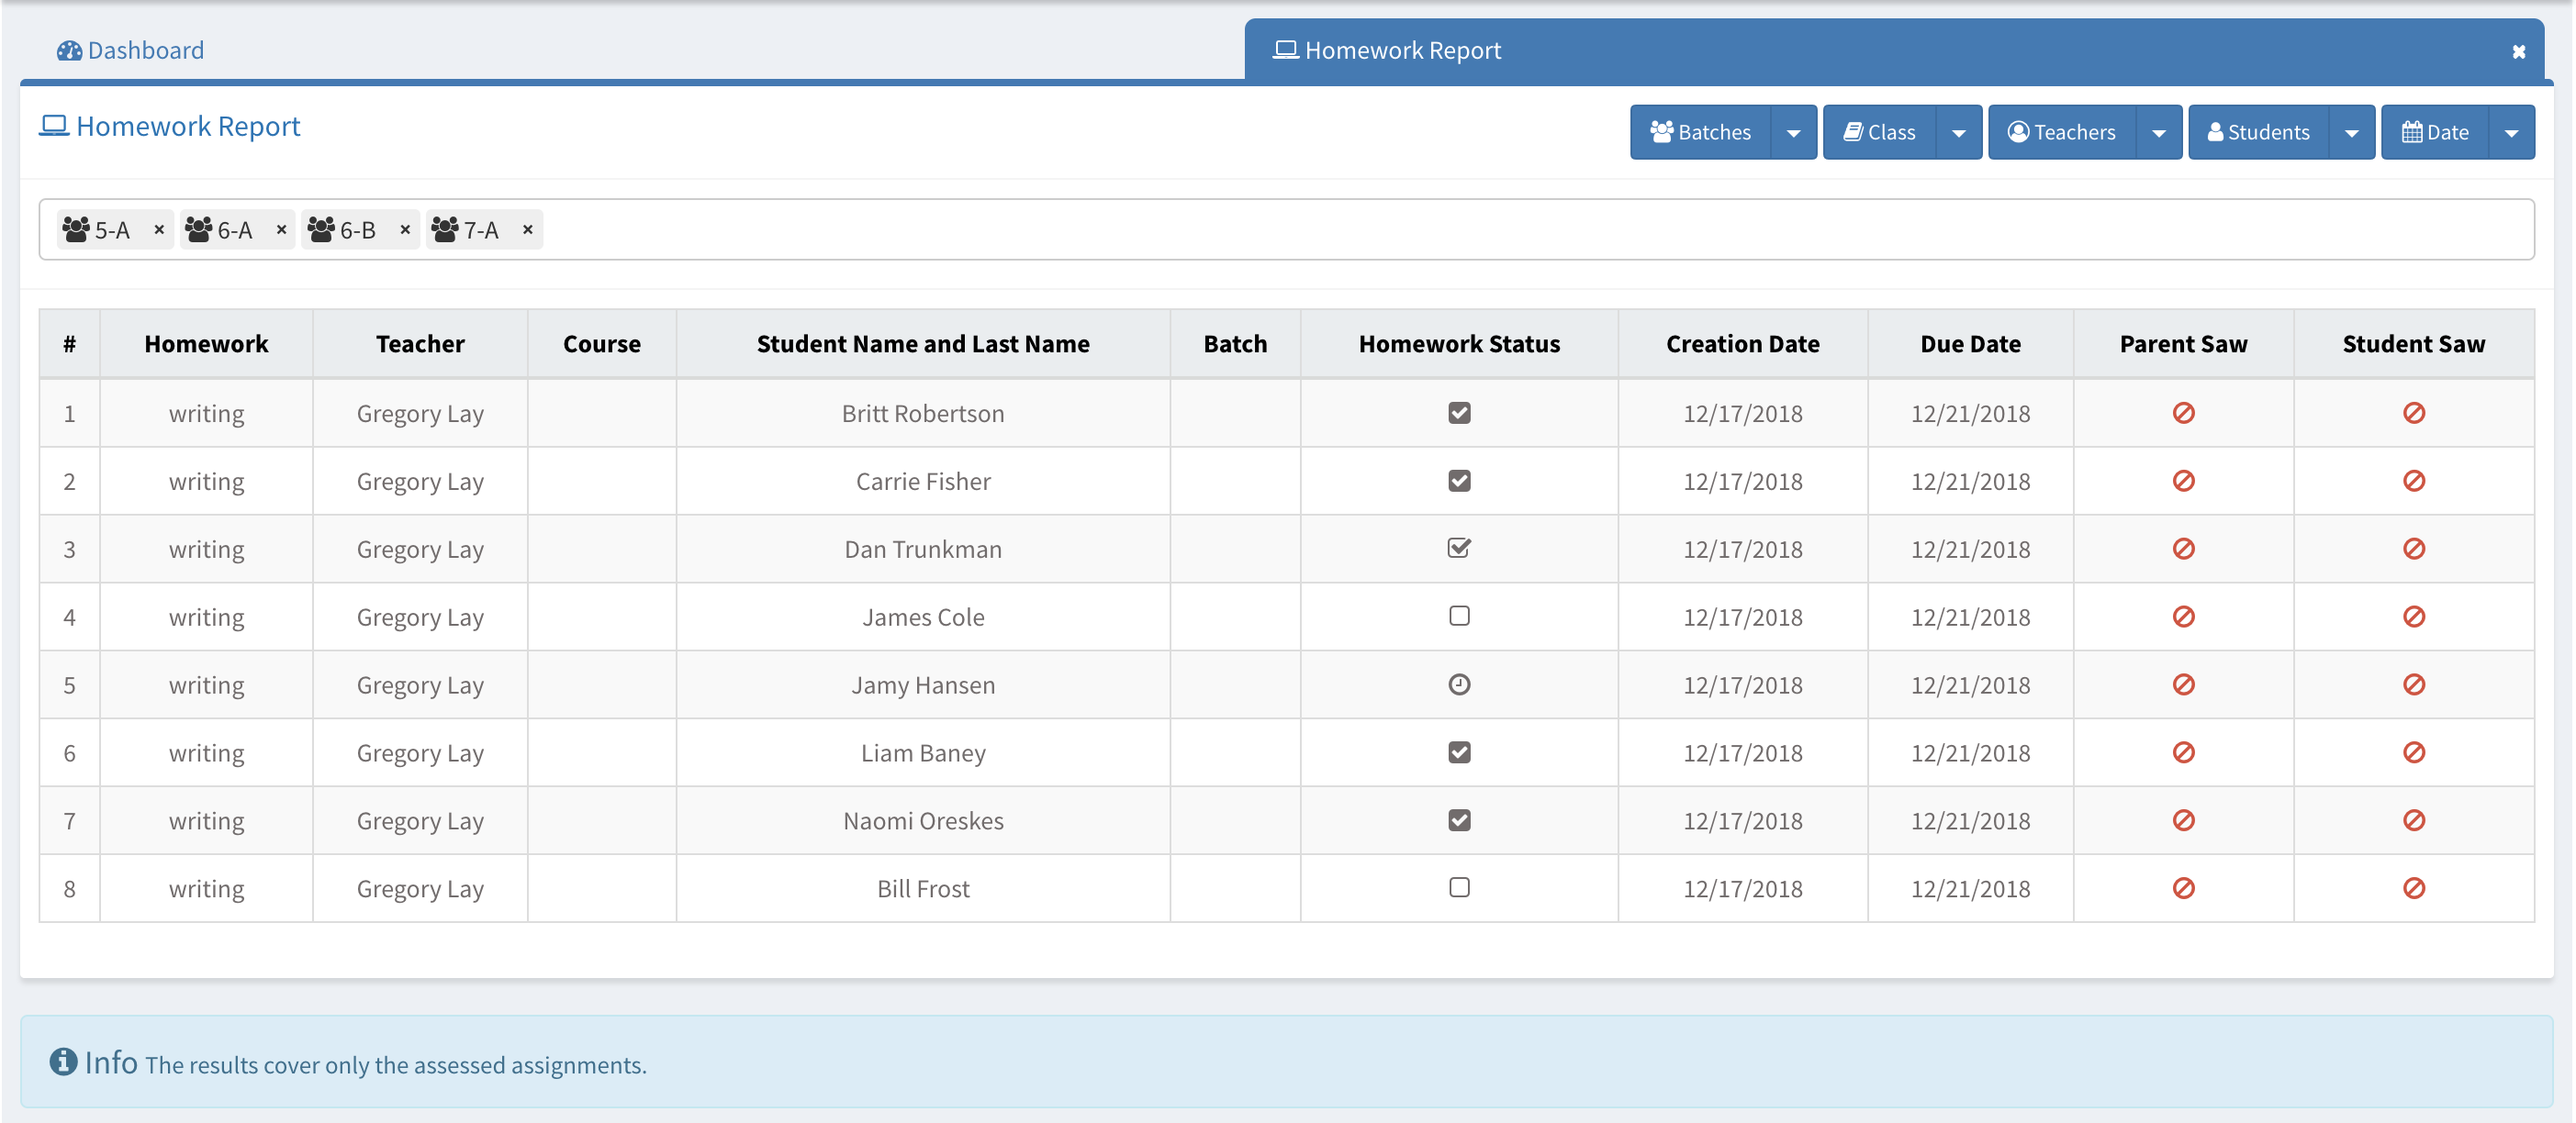This screenshot has width=2576, height=1123.
Task: Click the info icon in notice bar
Action: [63, 1061]
